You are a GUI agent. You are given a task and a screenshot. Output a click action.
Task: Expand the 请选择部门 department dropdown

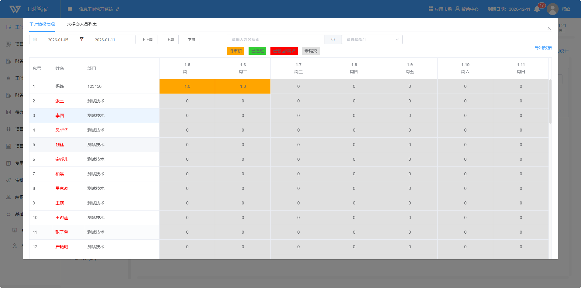coord(372,39)
